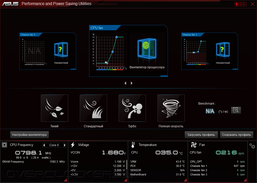Click the Chassis fan 1 647 rpm row

pos(217,166)
